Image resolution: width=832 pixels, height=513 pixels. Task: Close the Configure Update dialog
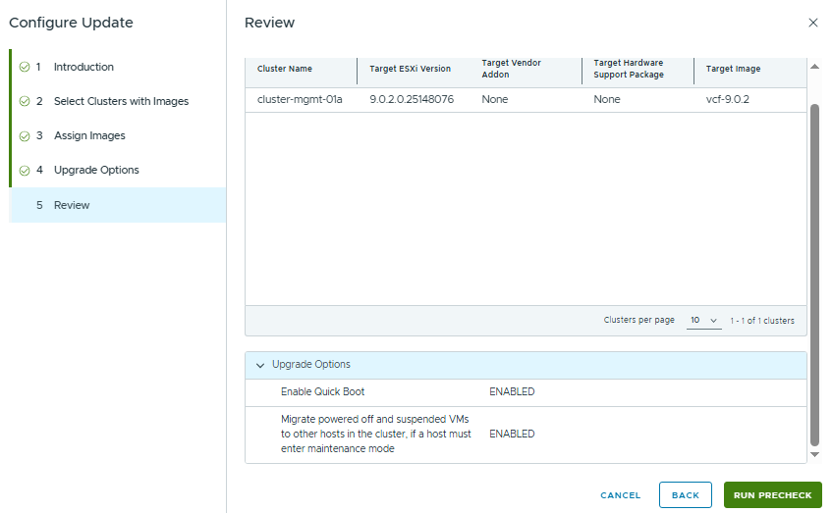pyautogui.click(x=812, y=23)
